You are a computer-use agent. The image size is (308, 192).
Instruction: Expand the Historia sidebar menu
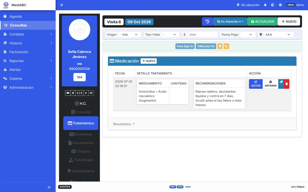(x=28, y=43)
